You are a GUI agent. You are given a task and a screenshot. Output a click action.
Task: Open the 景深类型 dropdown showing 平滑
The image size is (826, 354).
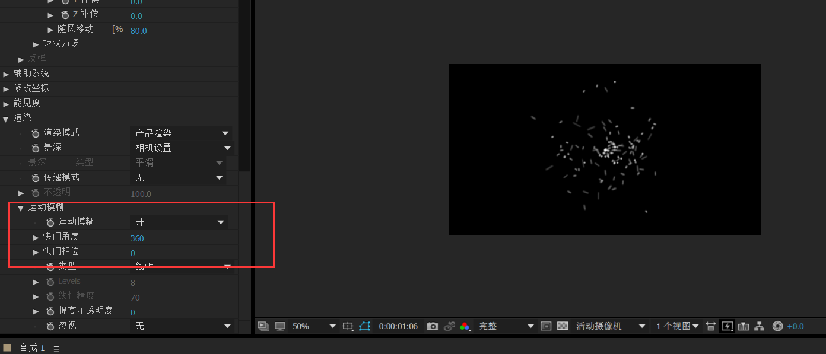point(178,162)
